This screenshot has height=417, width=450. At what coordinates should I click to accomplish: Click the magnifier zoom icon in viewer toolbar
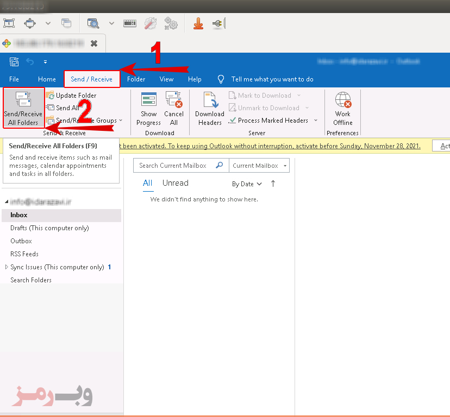93,23
